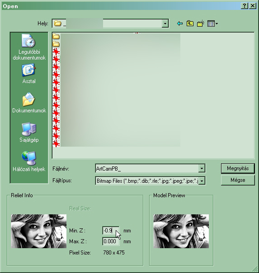This screenshot has width=259, height=273.
Task: Click the Max. Z input field
Action: point(111,241)
